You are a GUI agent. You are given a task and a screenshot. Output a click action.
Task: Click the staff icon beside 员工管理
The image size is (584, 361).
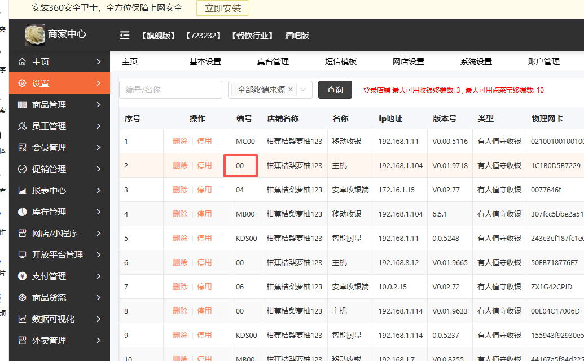23,126
